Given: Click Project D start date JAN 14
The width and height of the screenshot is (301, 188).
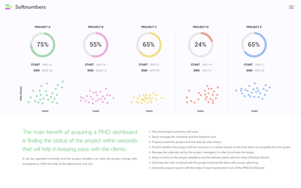Looking at the screenshot, I should [x=207, y=65].
